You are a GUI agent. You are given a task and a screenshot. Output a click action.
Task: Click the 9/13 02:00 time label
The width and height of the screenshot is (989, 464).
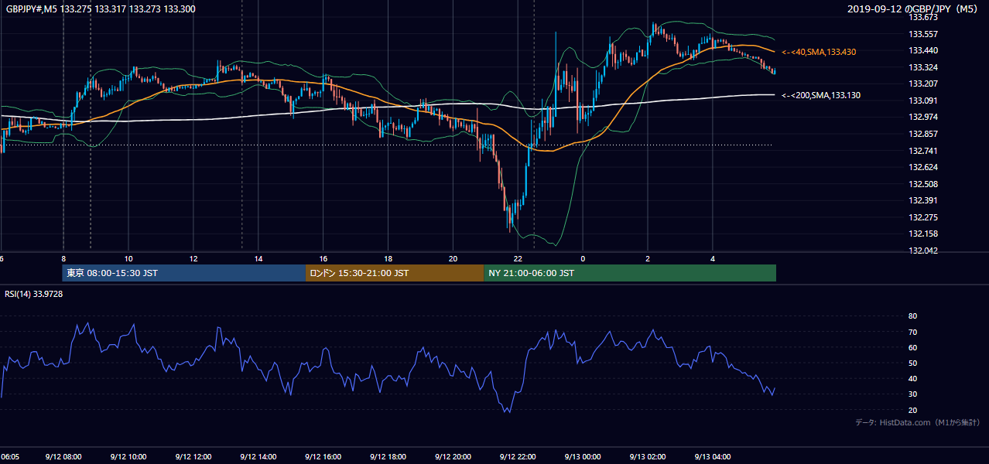[648, 457]
